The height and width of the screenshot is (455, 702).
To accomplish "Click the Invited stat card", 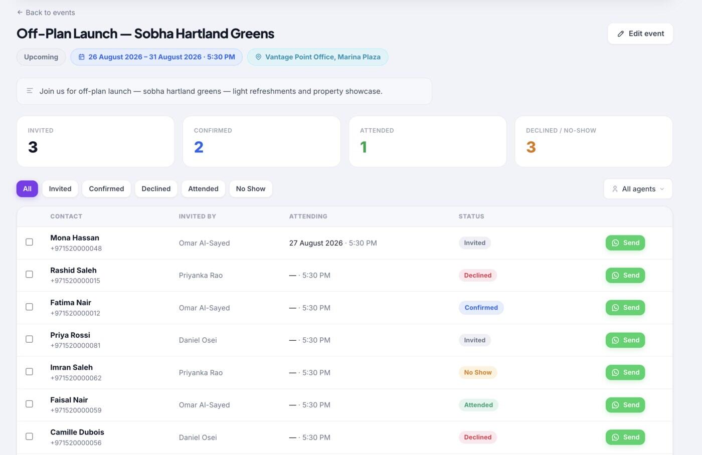I will pos(95,141).
